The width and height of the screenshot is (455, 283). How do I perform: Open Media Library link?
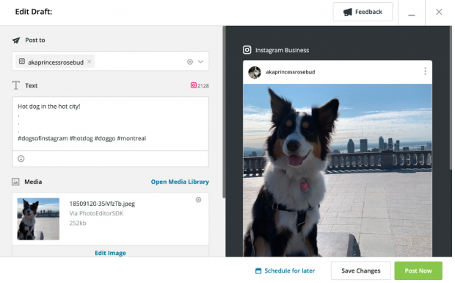tap(180, 182)
